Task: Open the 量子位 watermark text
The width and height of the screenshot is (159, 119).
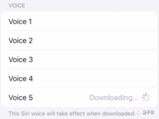Action: (148, 112)
